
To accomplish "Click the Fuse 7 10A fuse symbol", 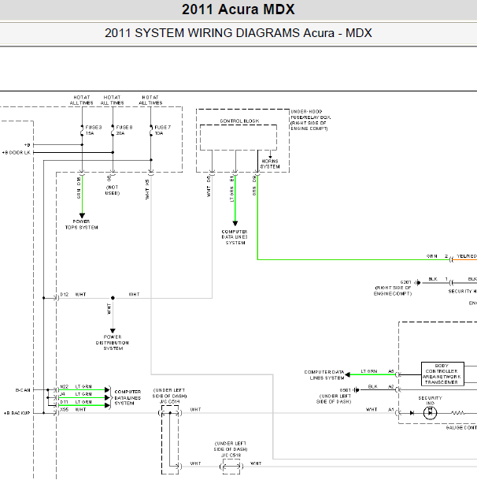I will (x=151, y=131).
